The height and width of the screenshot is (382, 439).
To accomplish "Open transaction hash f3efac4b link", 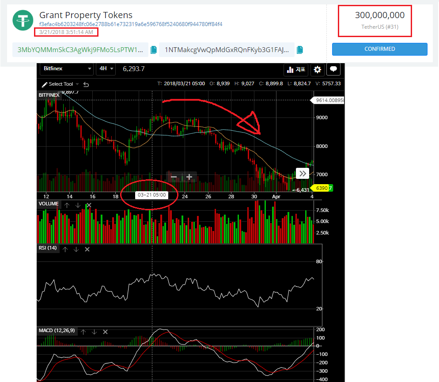I will point(131,24).
